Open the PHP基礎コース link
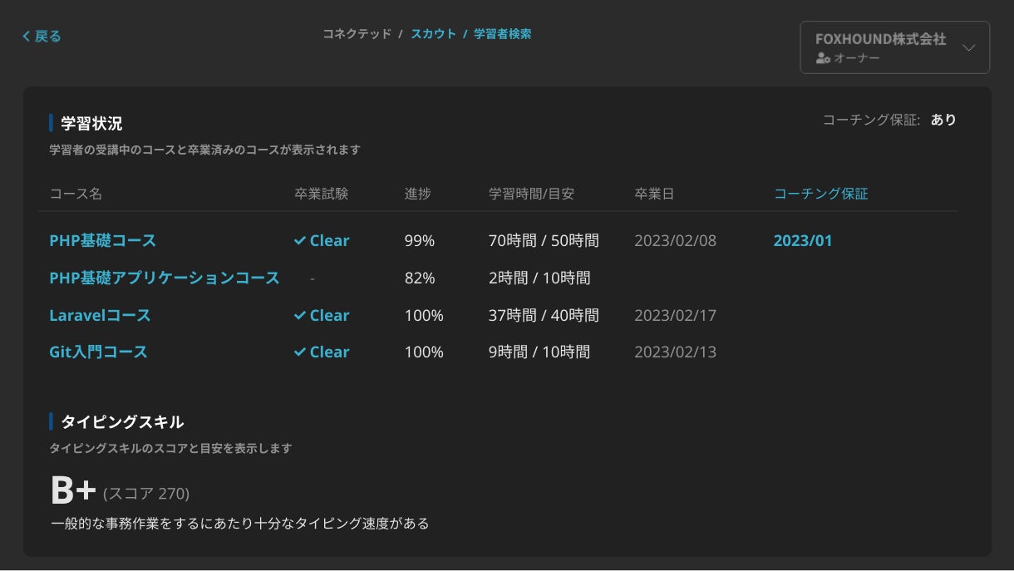 coord(102,240)
